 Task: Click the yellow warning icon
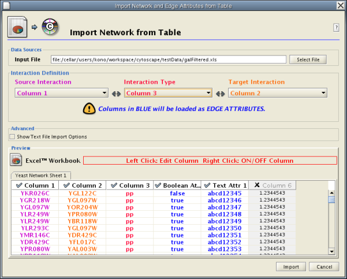click(89, 108)
